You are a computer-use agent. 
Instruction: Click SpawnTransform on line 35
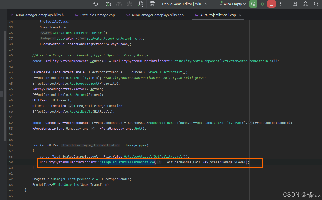point(53,27)
